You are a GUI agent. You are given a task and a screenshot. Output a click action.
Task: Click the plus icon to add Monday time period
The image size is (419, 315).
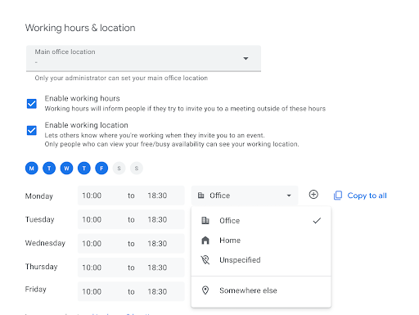tap(313, 195)
